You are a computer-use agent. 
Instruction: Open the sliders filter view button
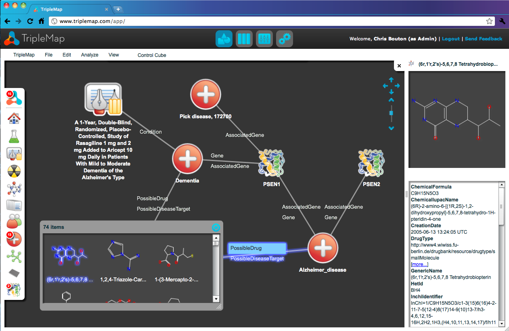(264, 39)
